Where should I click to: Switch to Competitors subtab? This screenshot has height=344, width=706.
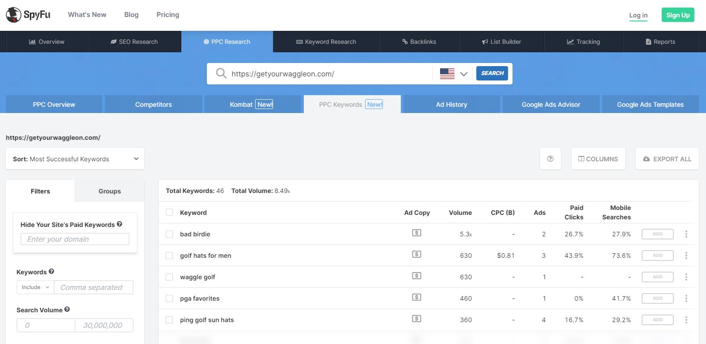(153, 104)
